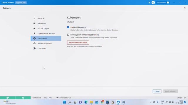Screen dimensions: 188x105
Task: Click the Docker whale status icon
Action: (8, 98)
